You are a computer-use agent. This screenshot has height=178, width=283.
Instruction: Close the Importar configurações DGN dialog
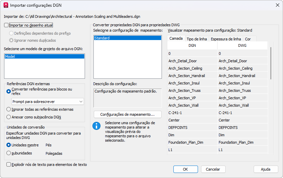[x=278, y=5]
